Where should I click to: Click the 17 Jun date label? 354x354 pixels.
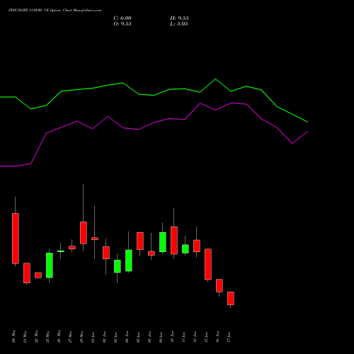click(x=229, y=337)
